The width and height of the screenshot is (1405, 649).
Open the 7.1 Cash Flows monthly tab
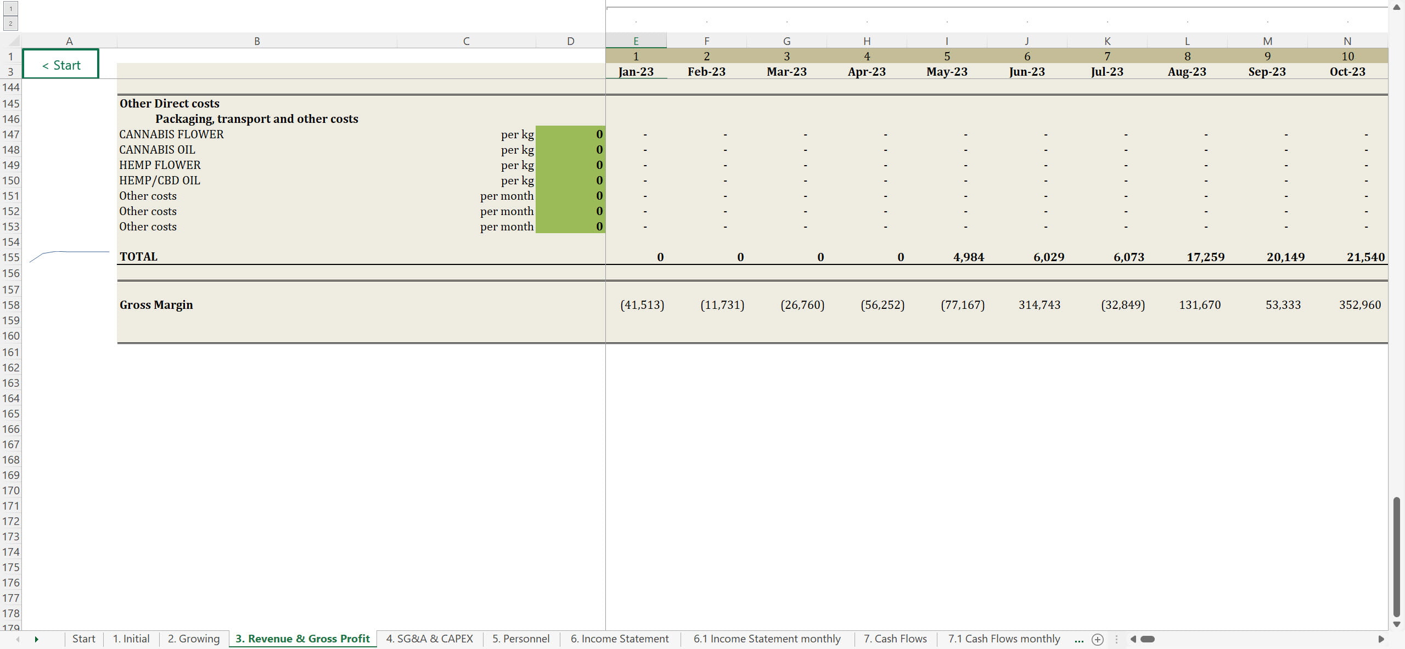point(1004,639)
